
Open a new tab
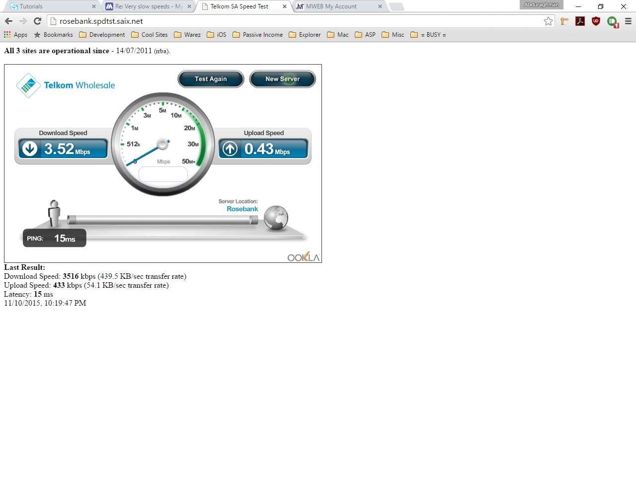click(396, 6)
